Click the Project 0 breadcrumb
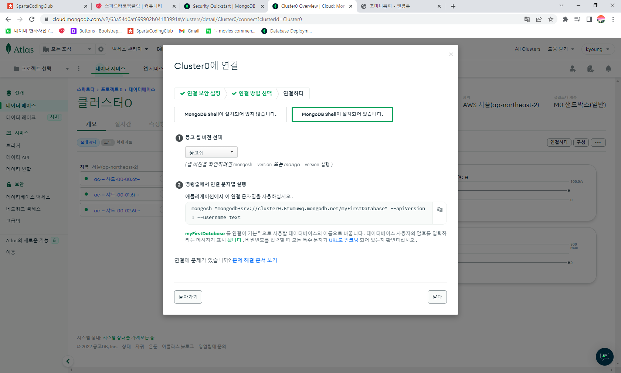This screenshot has width=621, height=373. pos(112,89)
